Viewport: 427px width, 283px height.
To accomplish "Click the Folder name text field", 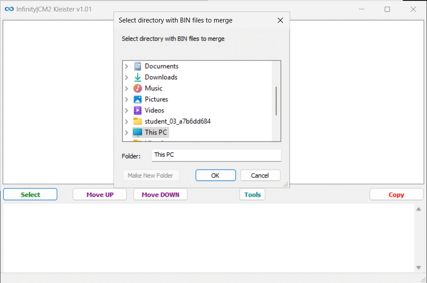I will point(216,155).
